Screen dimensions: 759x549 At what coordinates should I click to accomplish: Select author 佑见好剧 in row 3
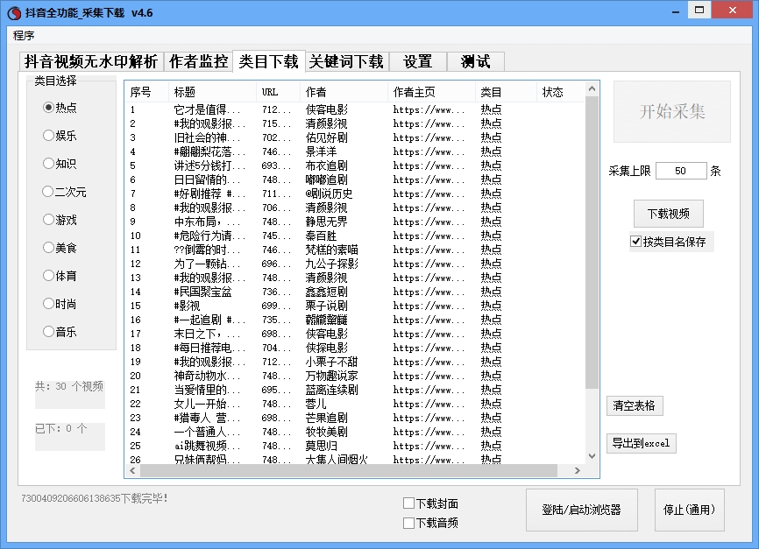[326, 137]
